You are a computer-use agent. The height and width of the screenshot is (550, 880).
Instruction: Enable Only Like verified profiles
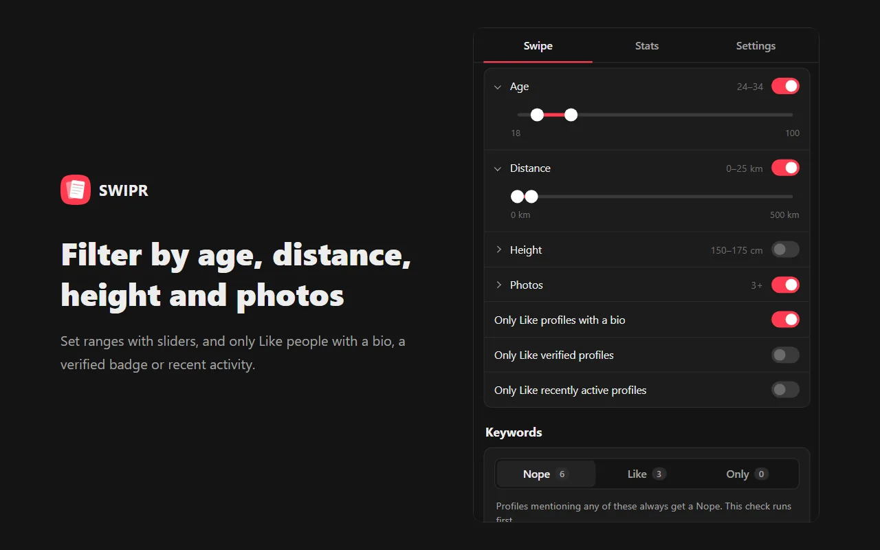[785, 355]
